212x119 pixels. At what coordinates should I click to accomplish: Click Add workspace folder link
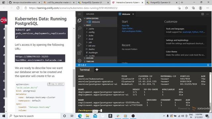(132, 31)
